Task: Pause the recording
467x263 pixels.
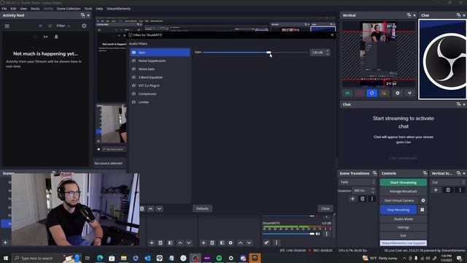Action: 422,210
